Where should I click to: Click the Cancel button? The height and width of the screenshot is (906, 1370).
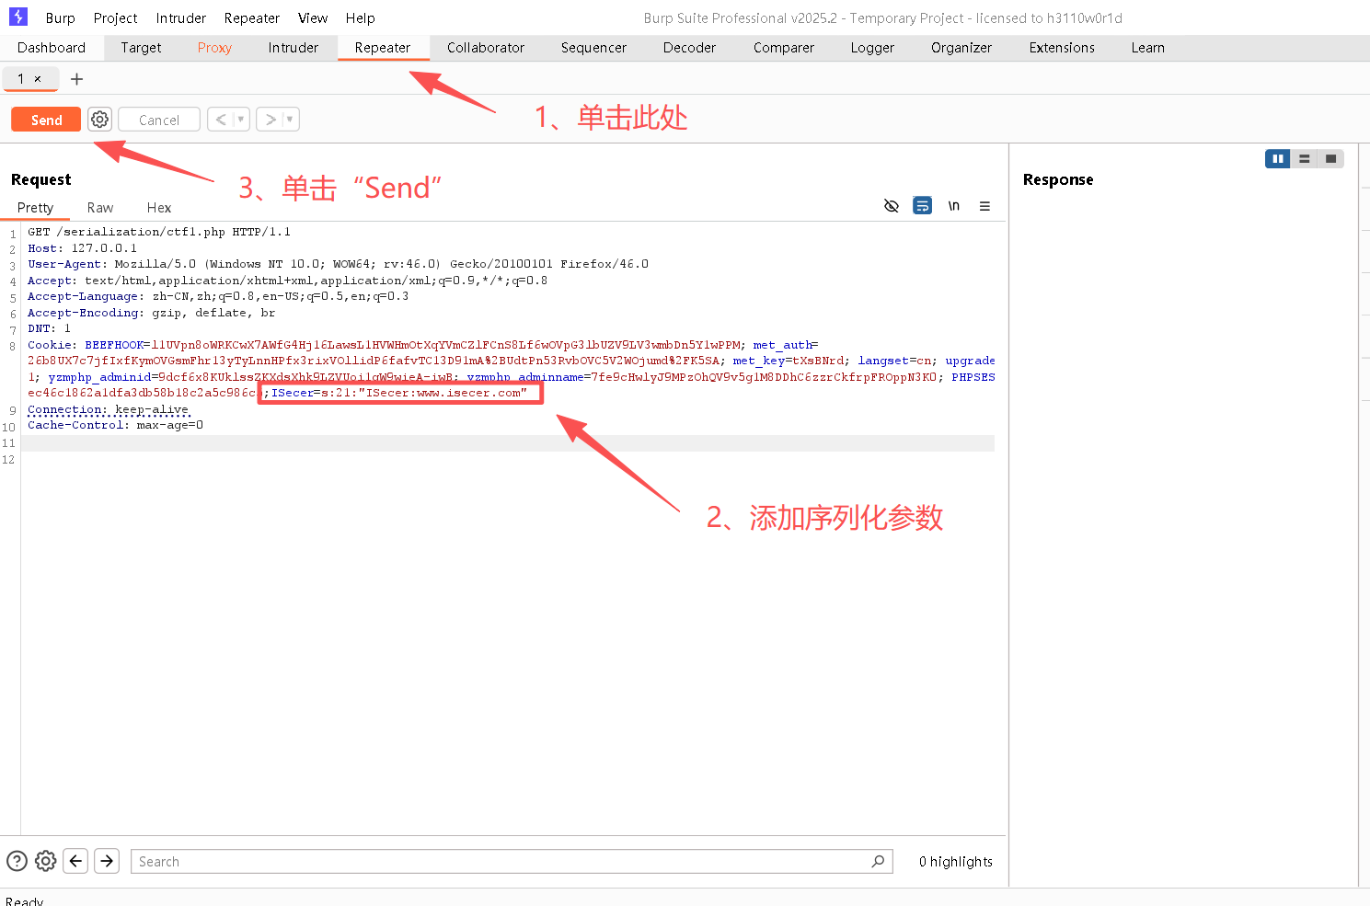pyautogui.click(x=159, y=120)
